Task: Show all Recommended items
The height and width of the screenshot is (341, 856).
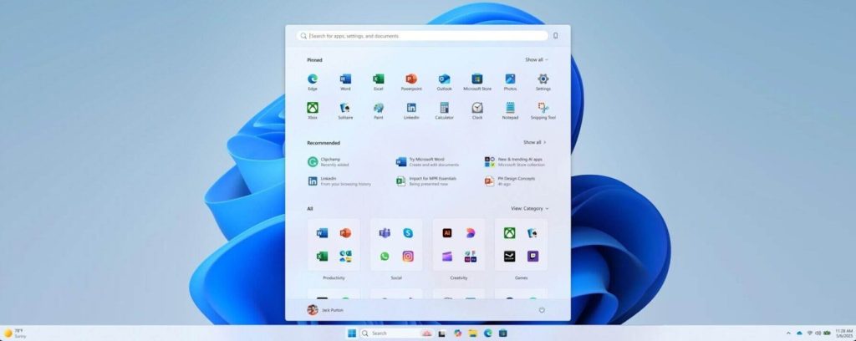Action: coord(535,142)
